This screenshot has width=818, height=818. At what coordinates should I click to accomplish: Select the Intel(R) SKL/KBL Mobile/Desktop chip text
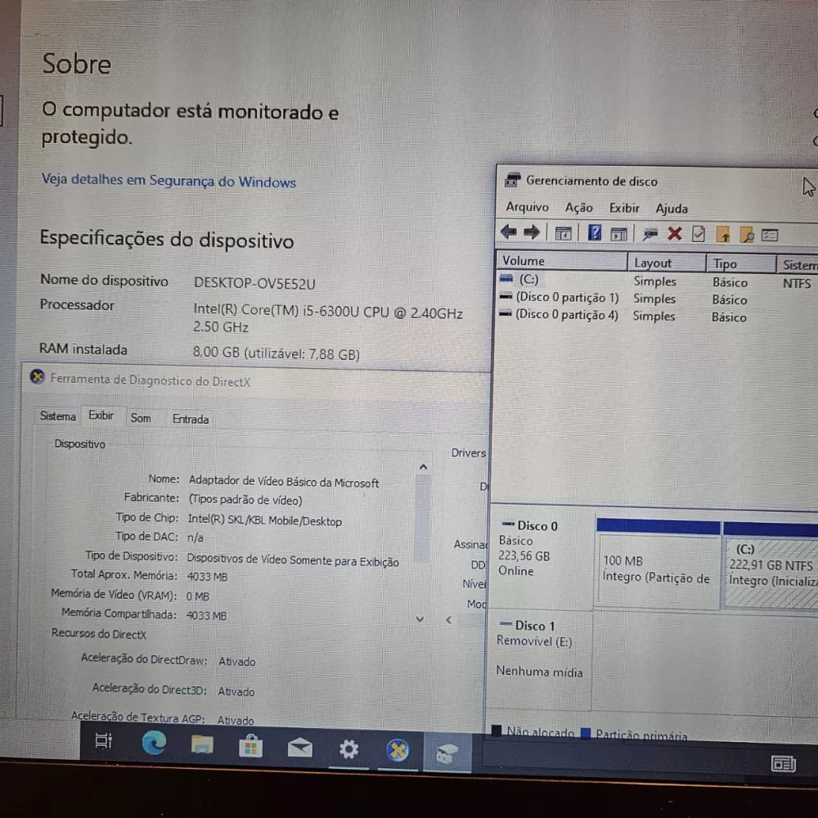265,520
